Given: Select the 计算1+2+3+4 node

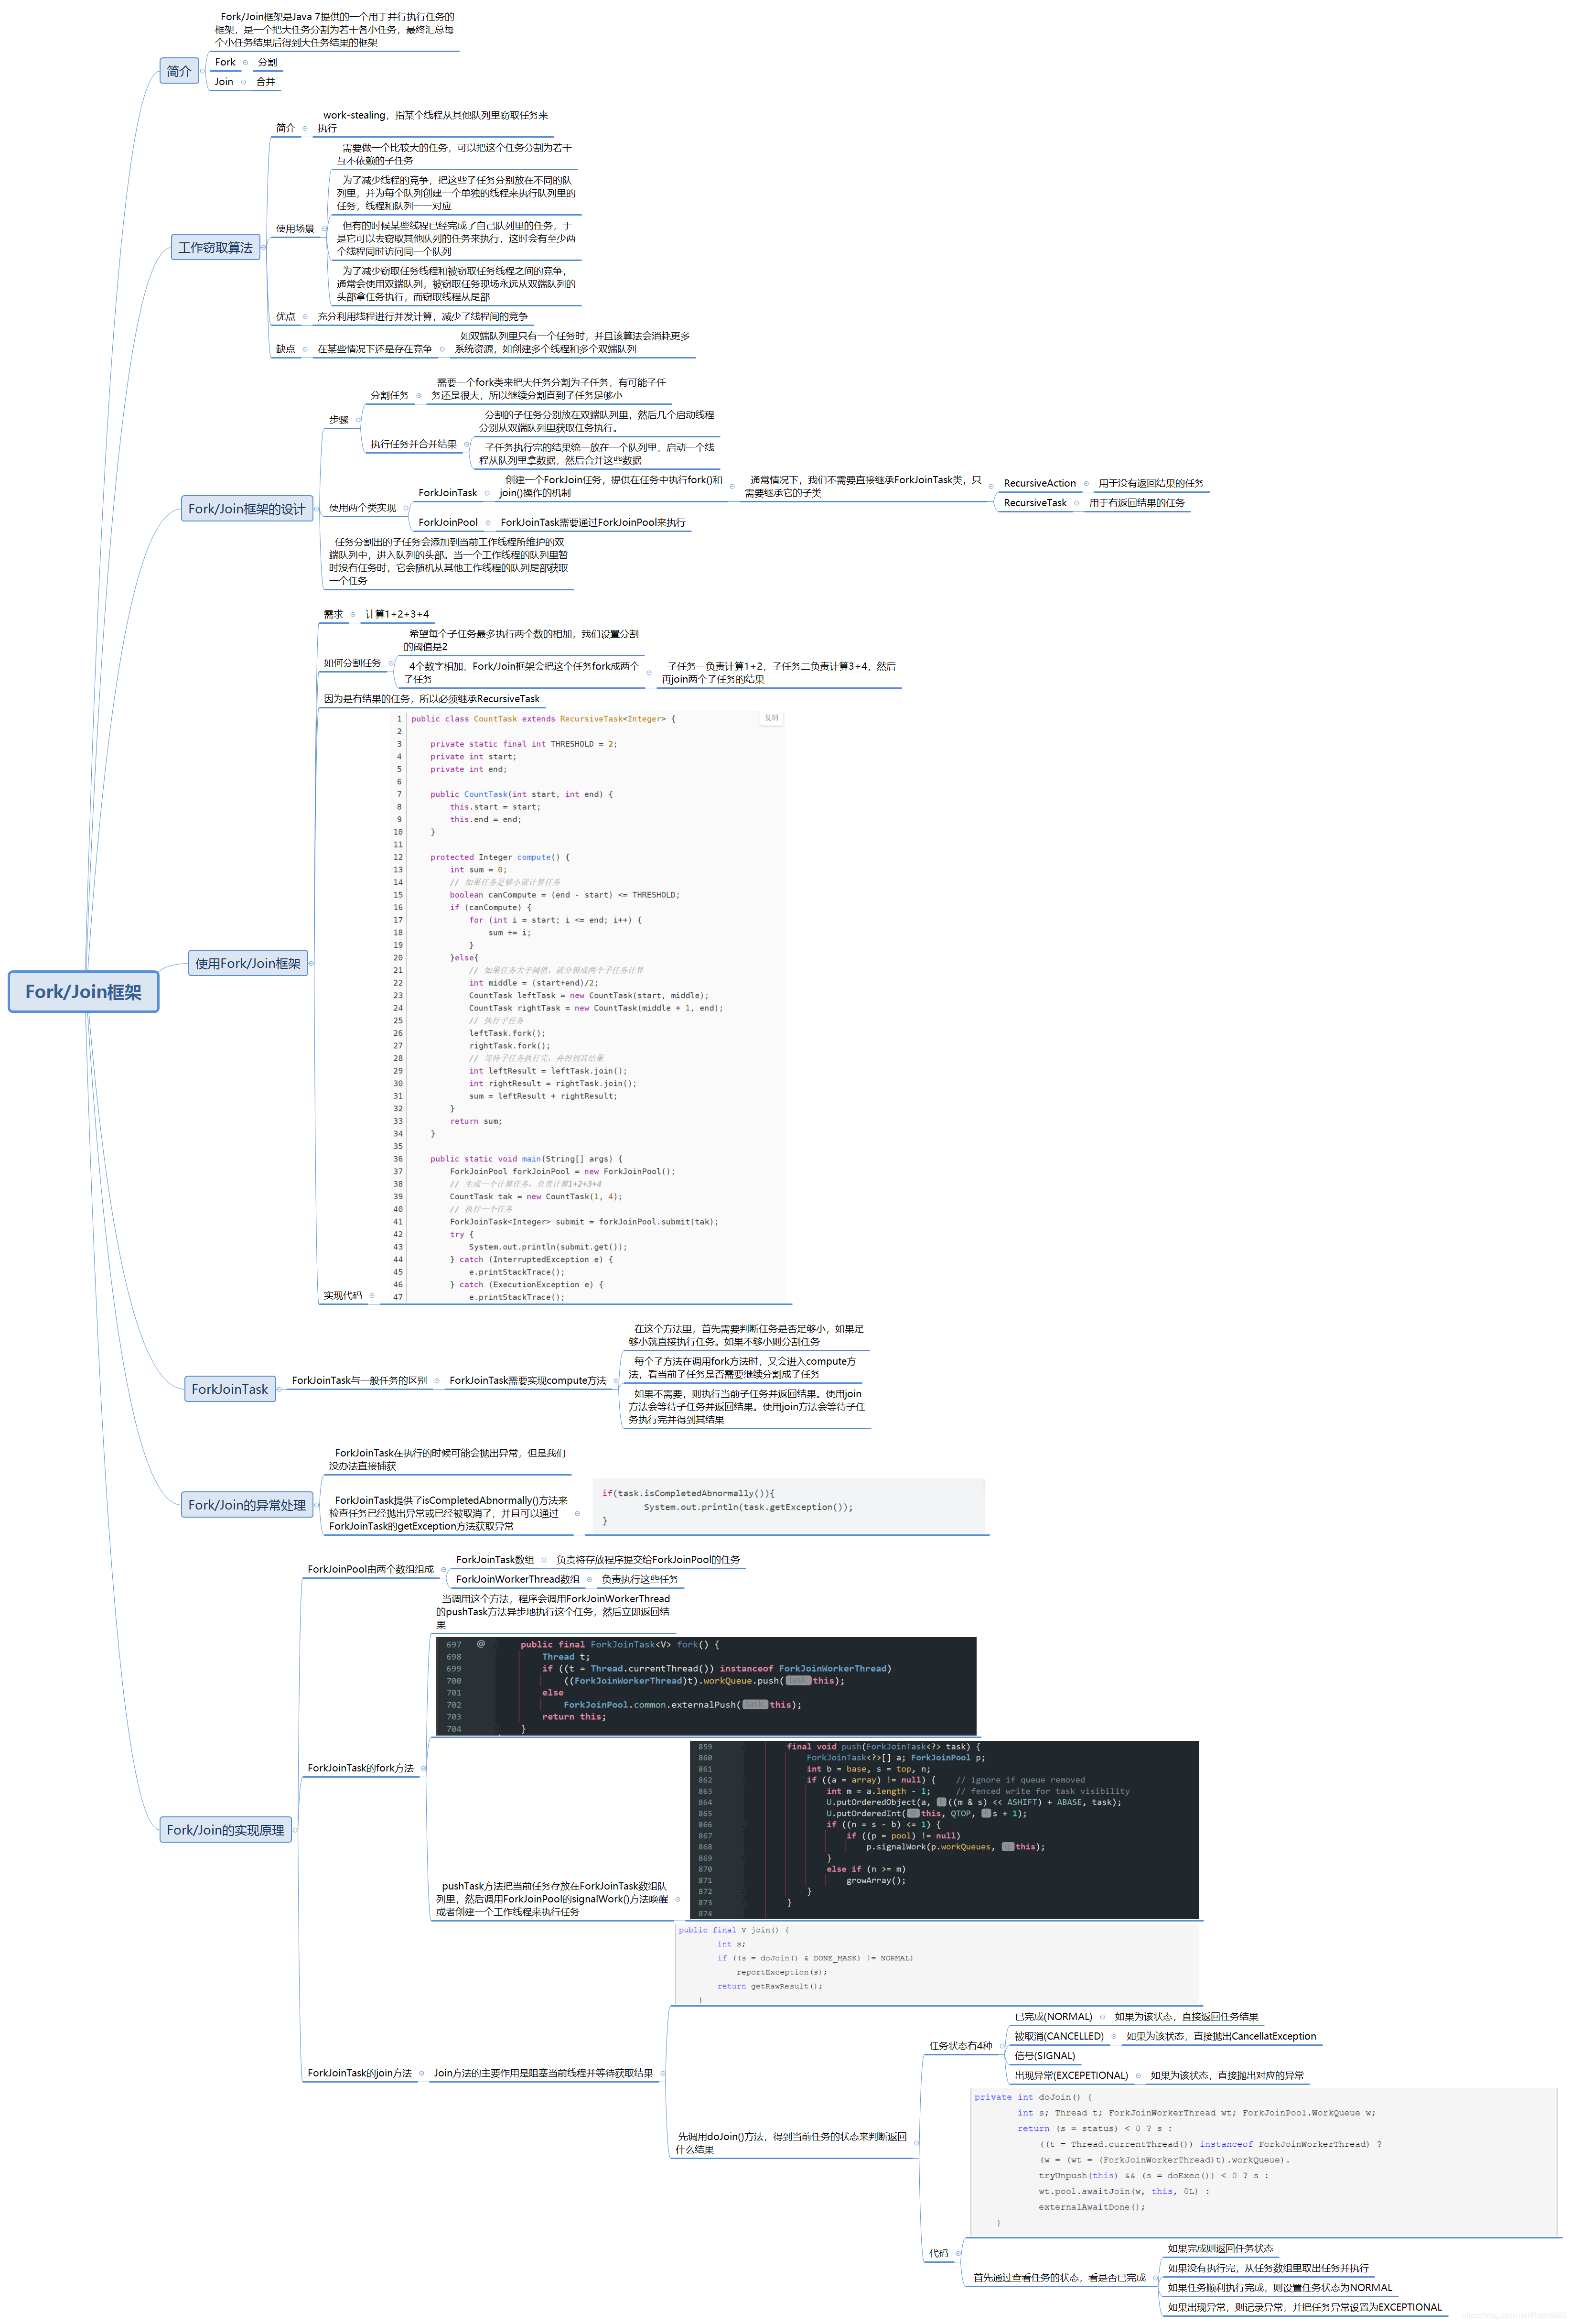Looking at the screenshot, I should tap(397, 614).
